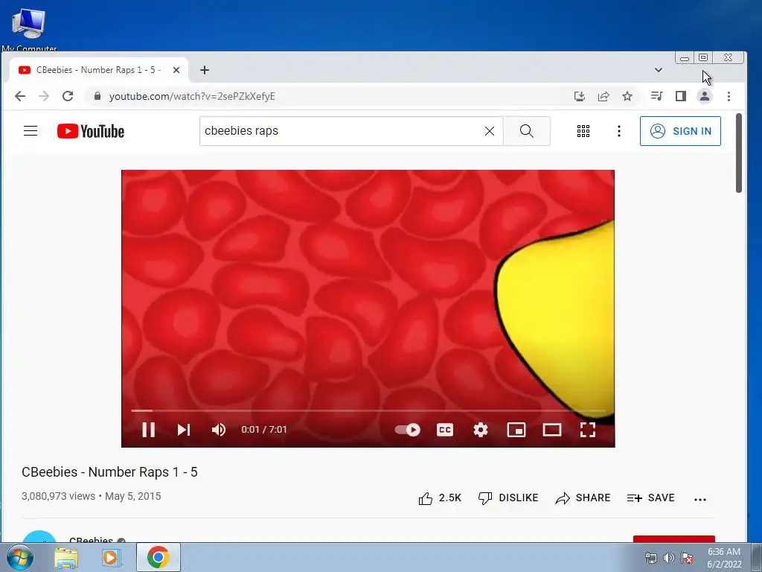Image resolution: width=762 pixels, height=572 pixels.
Task: Open more actions ellipsis below video
Action: pos(700,499)
